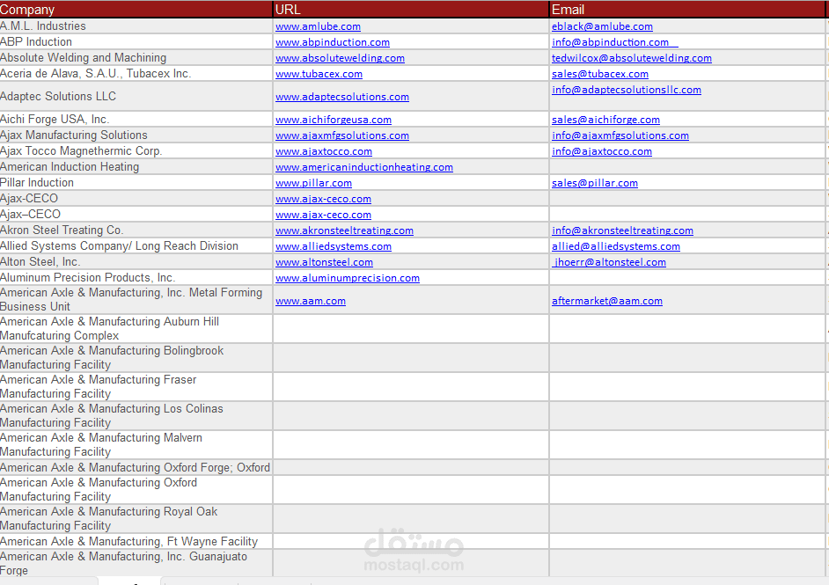Select the Alton Steel, Inc. cell
Viewport: 829px width, 585px height.
[136, 262]
